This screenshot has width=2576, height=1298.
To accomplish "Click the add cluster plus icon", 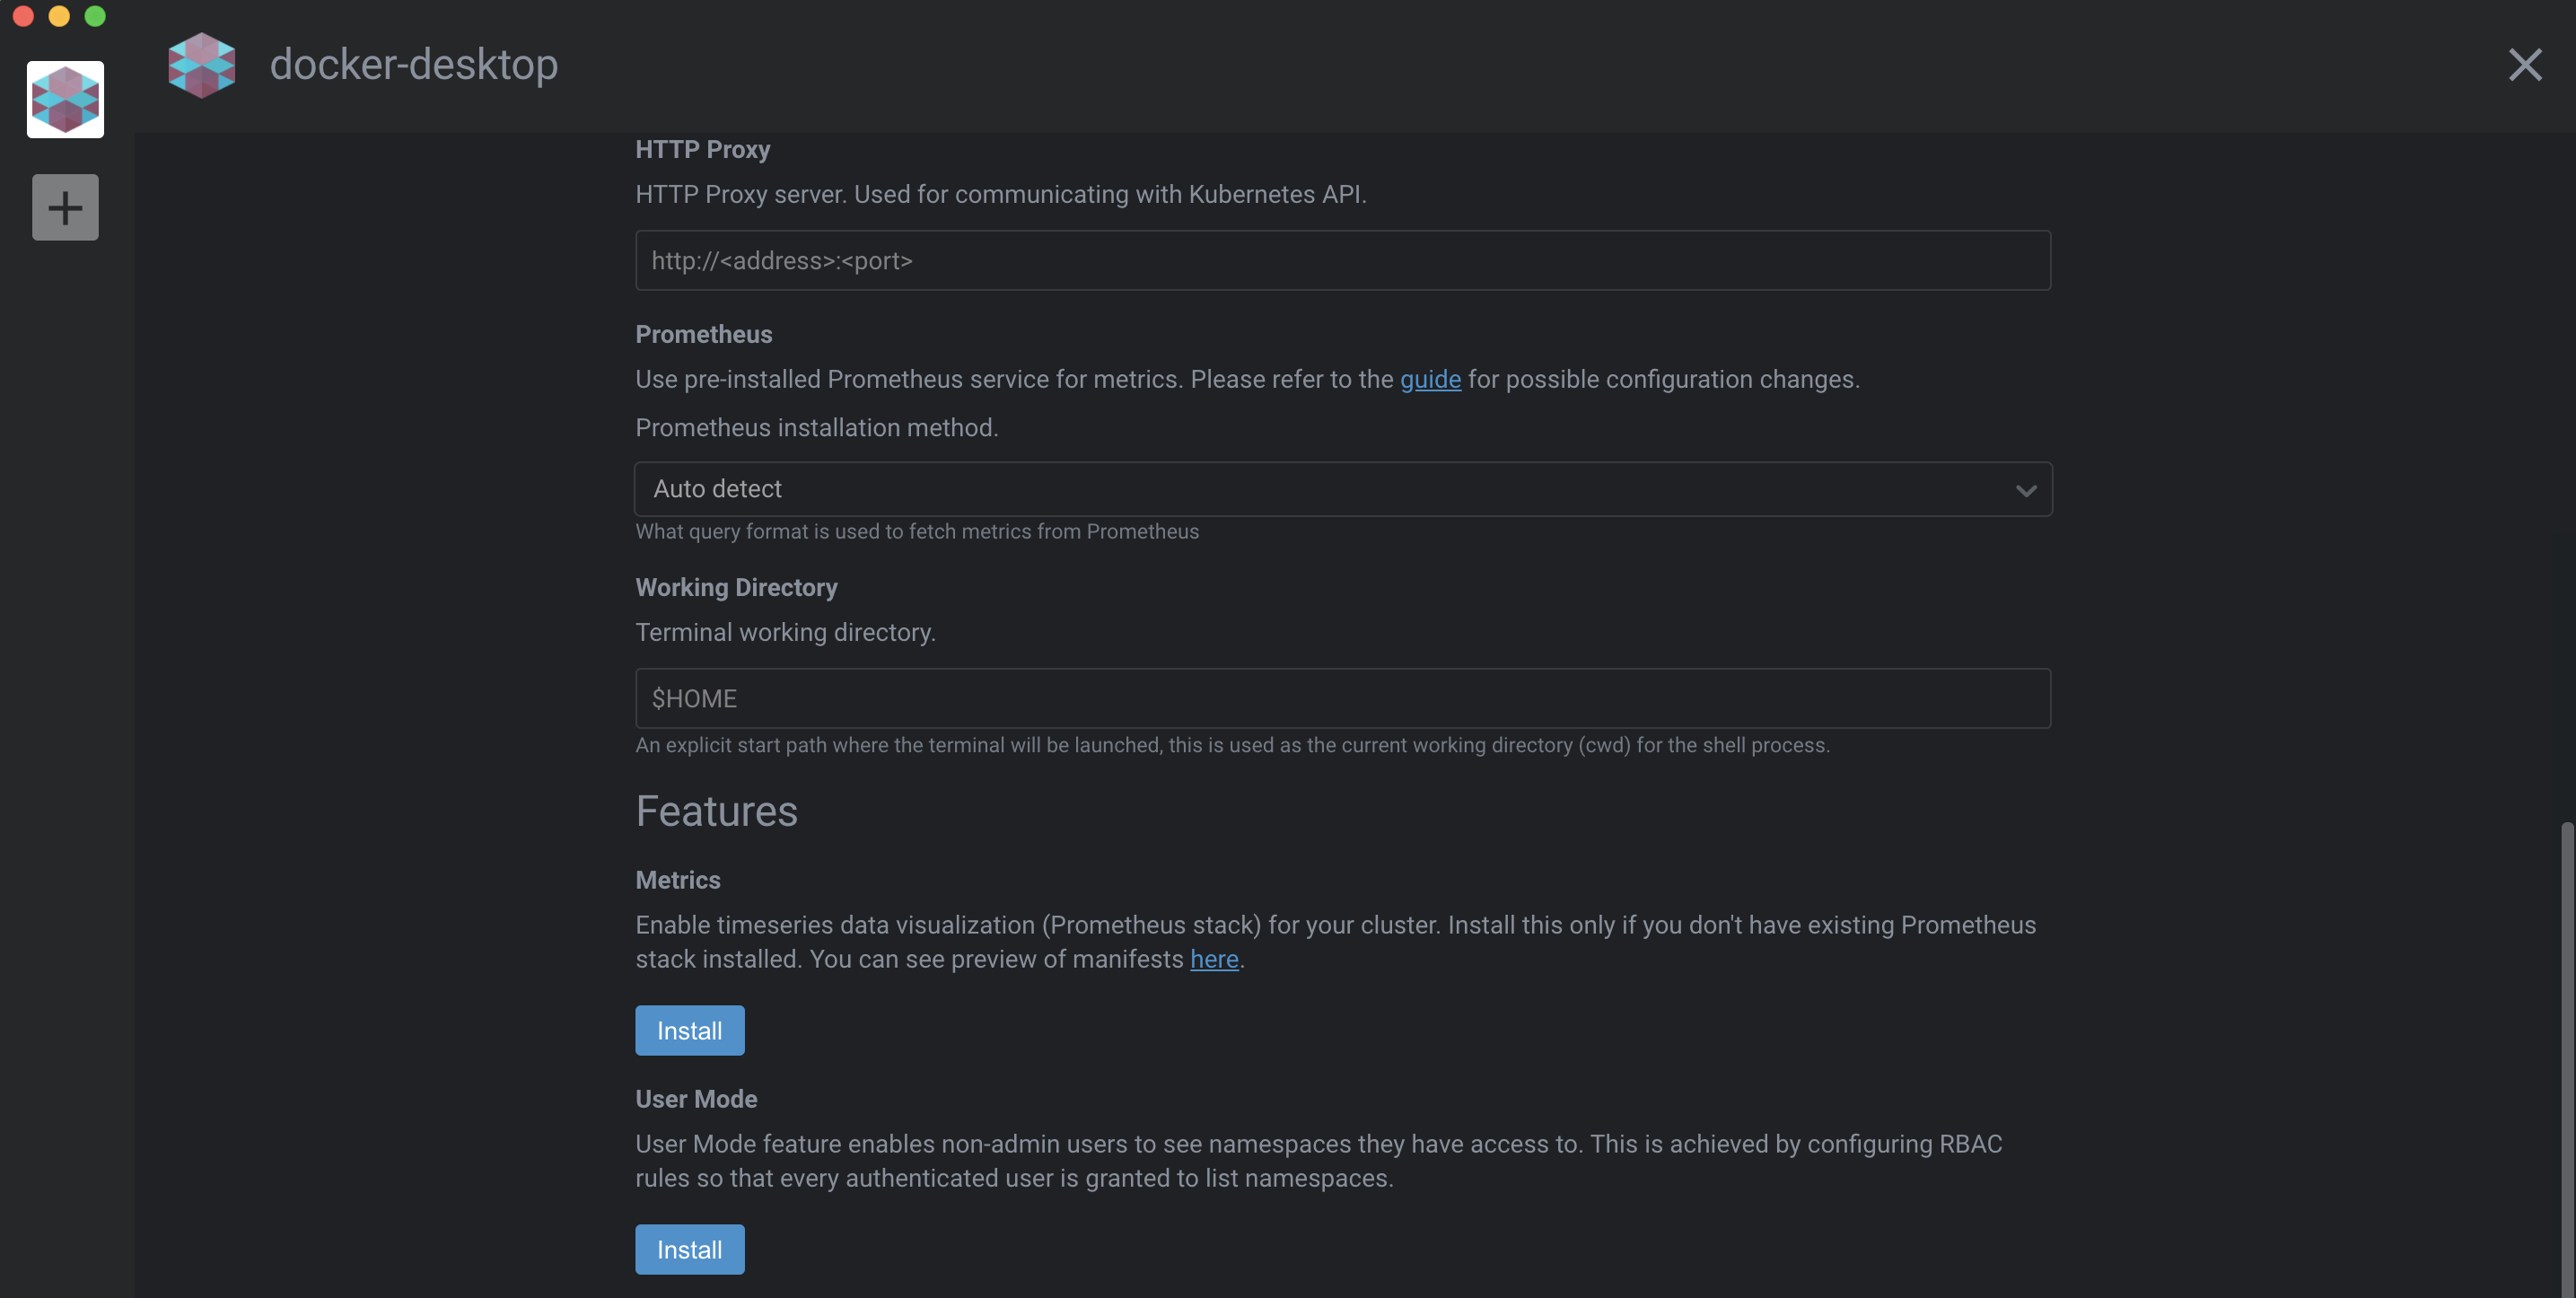I will 65,206.
